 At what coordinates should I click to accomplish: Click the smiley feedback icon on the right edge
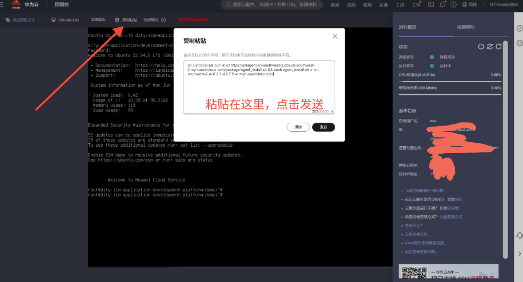tap(519, 43)
